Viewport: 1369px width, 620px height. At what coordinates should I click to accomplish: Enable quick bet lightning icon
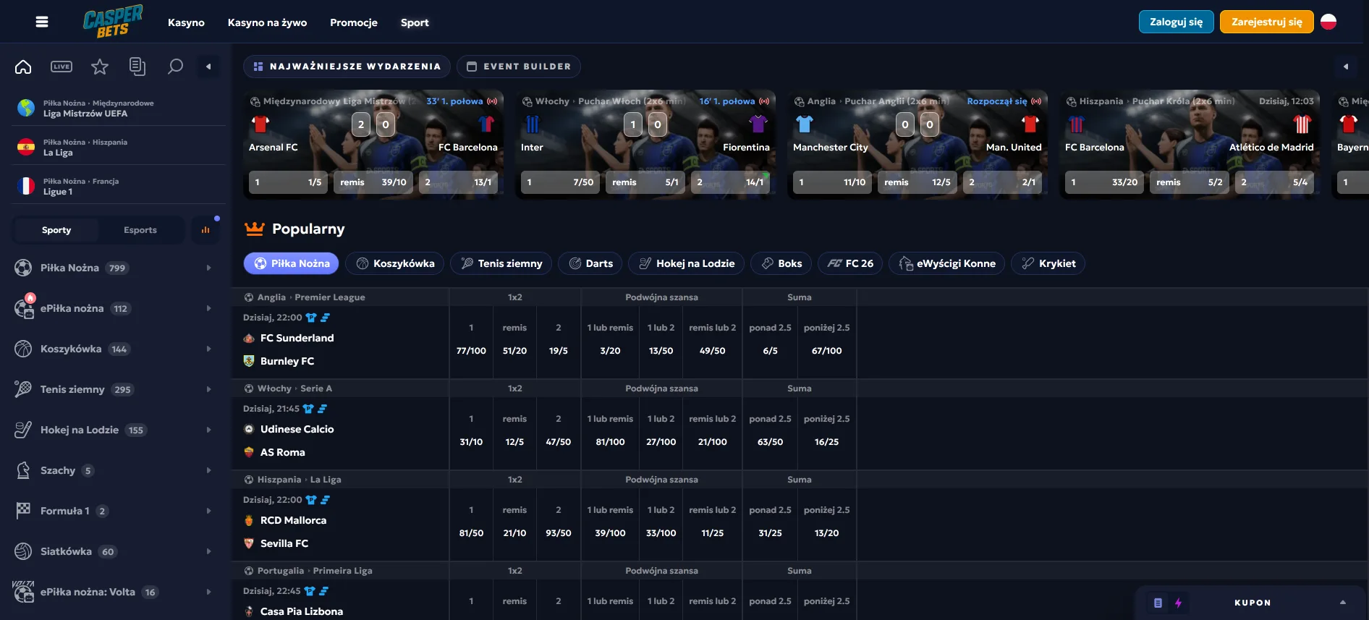click(x=1178, y=603)
